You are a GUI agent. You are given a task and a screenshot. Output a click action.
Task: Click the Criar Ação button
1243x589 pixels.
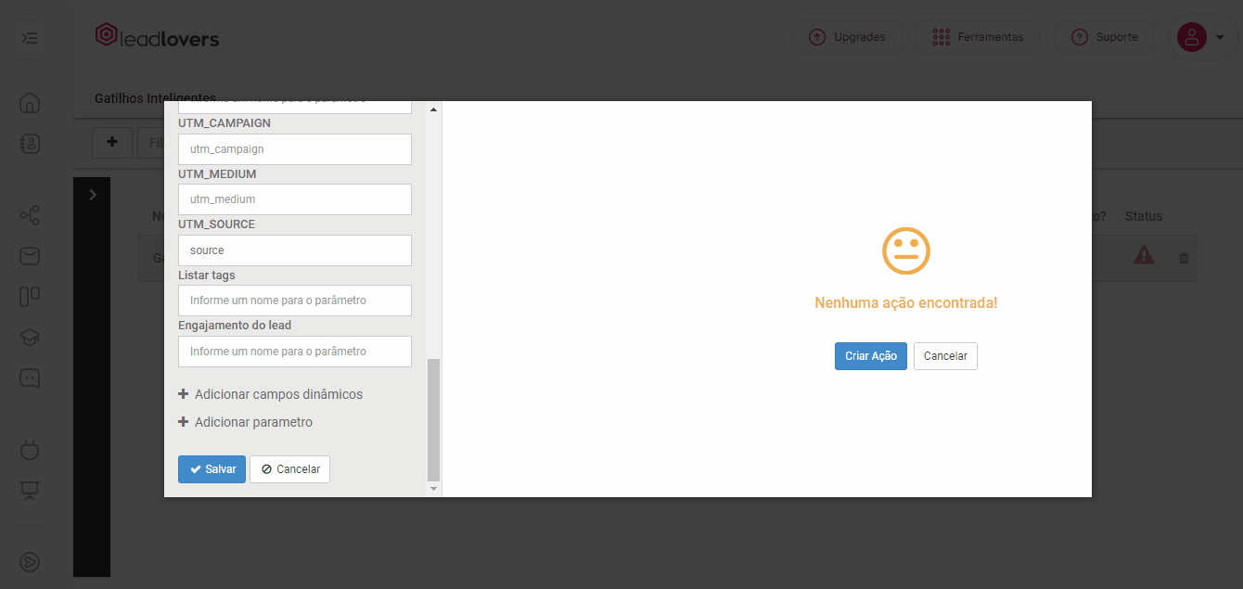870,356
